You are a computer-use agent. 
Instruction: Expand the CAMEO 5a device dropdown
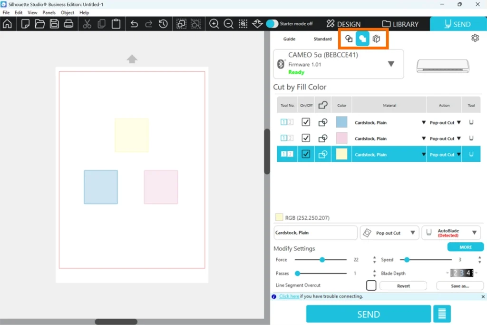(x=391, y=64)
